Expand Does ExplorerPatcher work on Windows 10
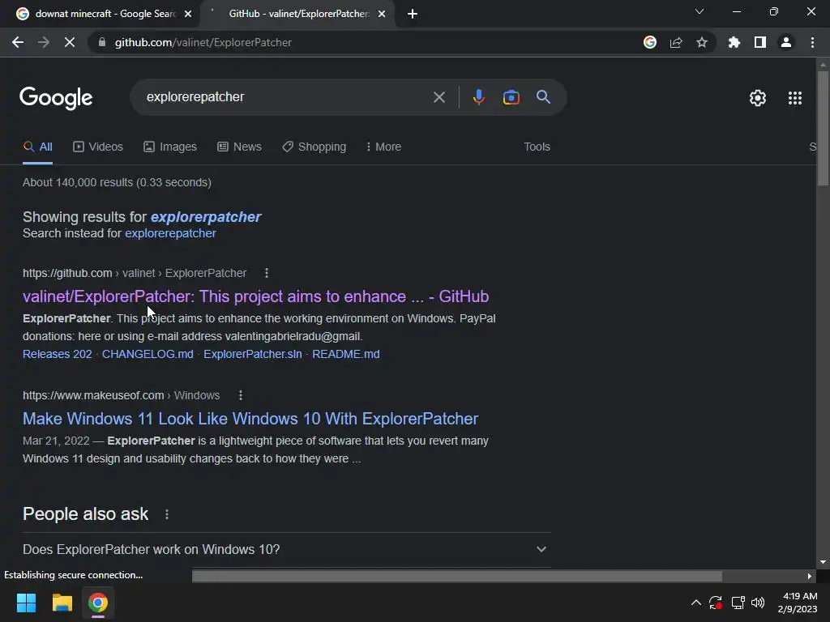 click(286, 550)
